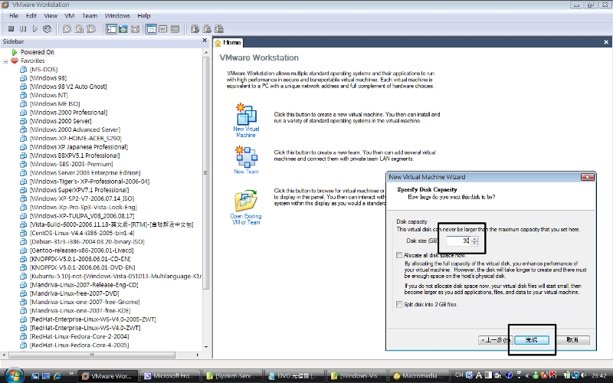Select [Windows 2000 Advanced Server] entry
This screenshot has height=383, width=613.
pos(74,129)
